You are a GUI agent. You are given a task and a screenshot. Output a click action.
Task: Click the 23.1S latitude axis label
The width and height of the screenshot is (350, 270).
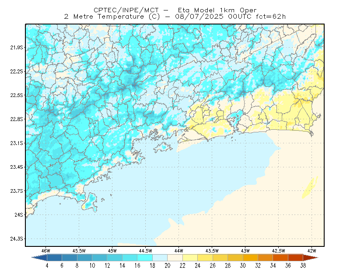click(17, 143)
